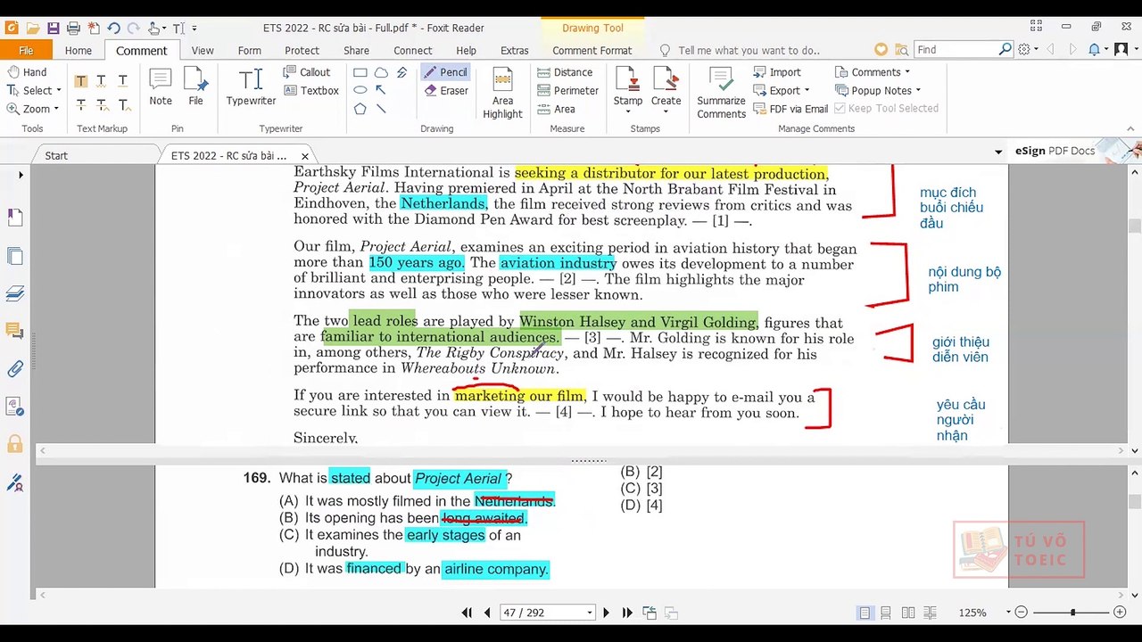Select the Highlight text markup tool

point(80,81)
